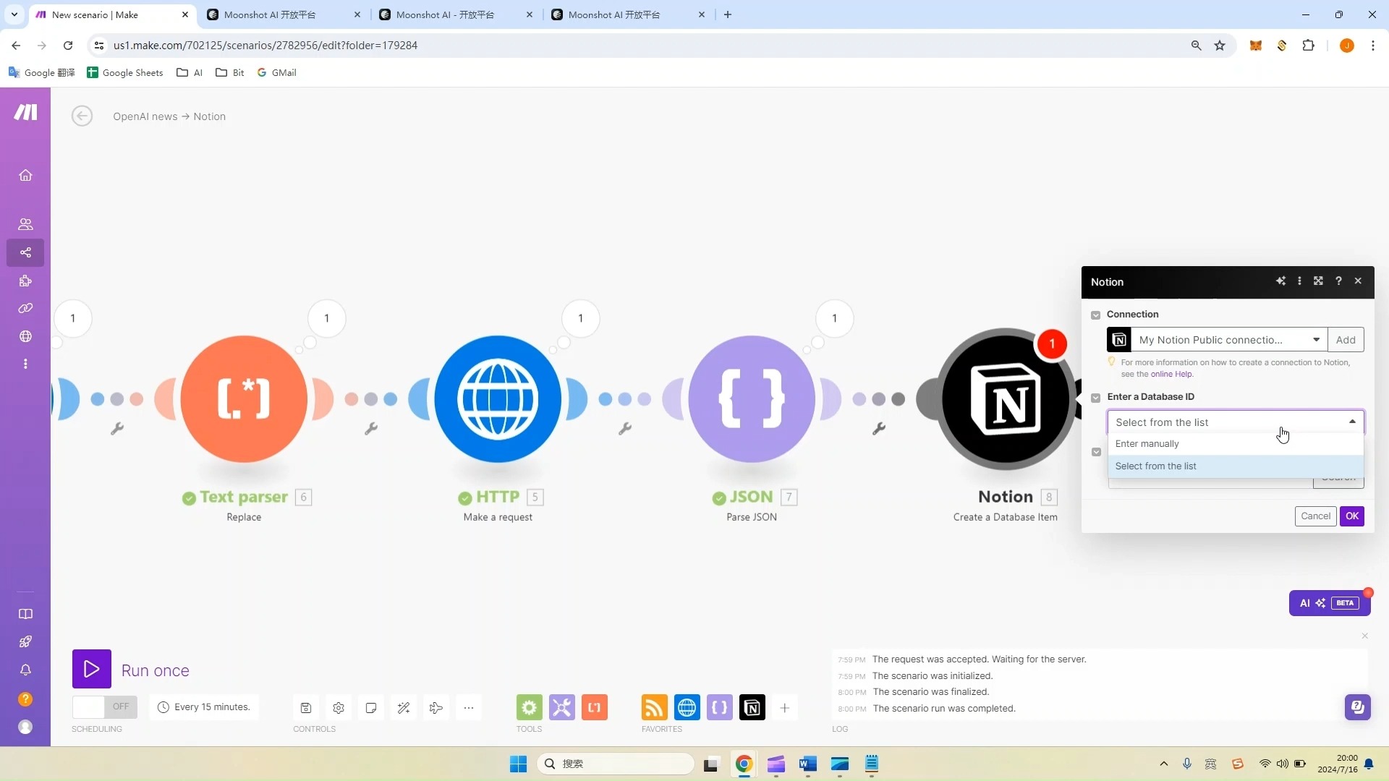Open Templates puzzle icon in sidebar
The height and width of the screenshot is (781, 1389).
25,281
